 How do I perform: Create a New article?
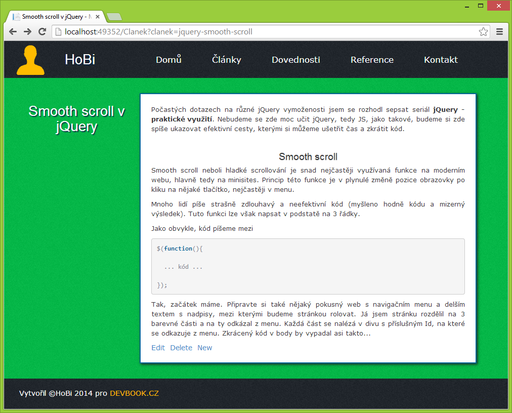click(x=204, y=348)
